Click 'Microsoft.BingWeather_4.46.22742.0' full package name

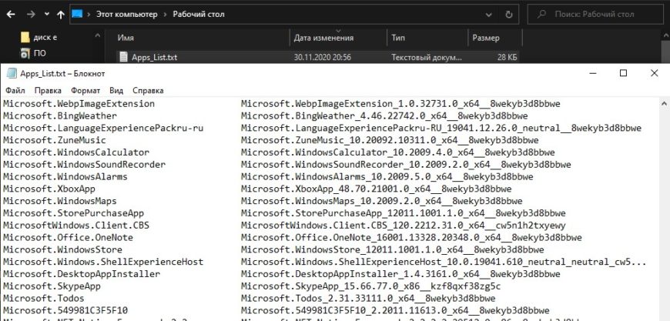[384, 115]
